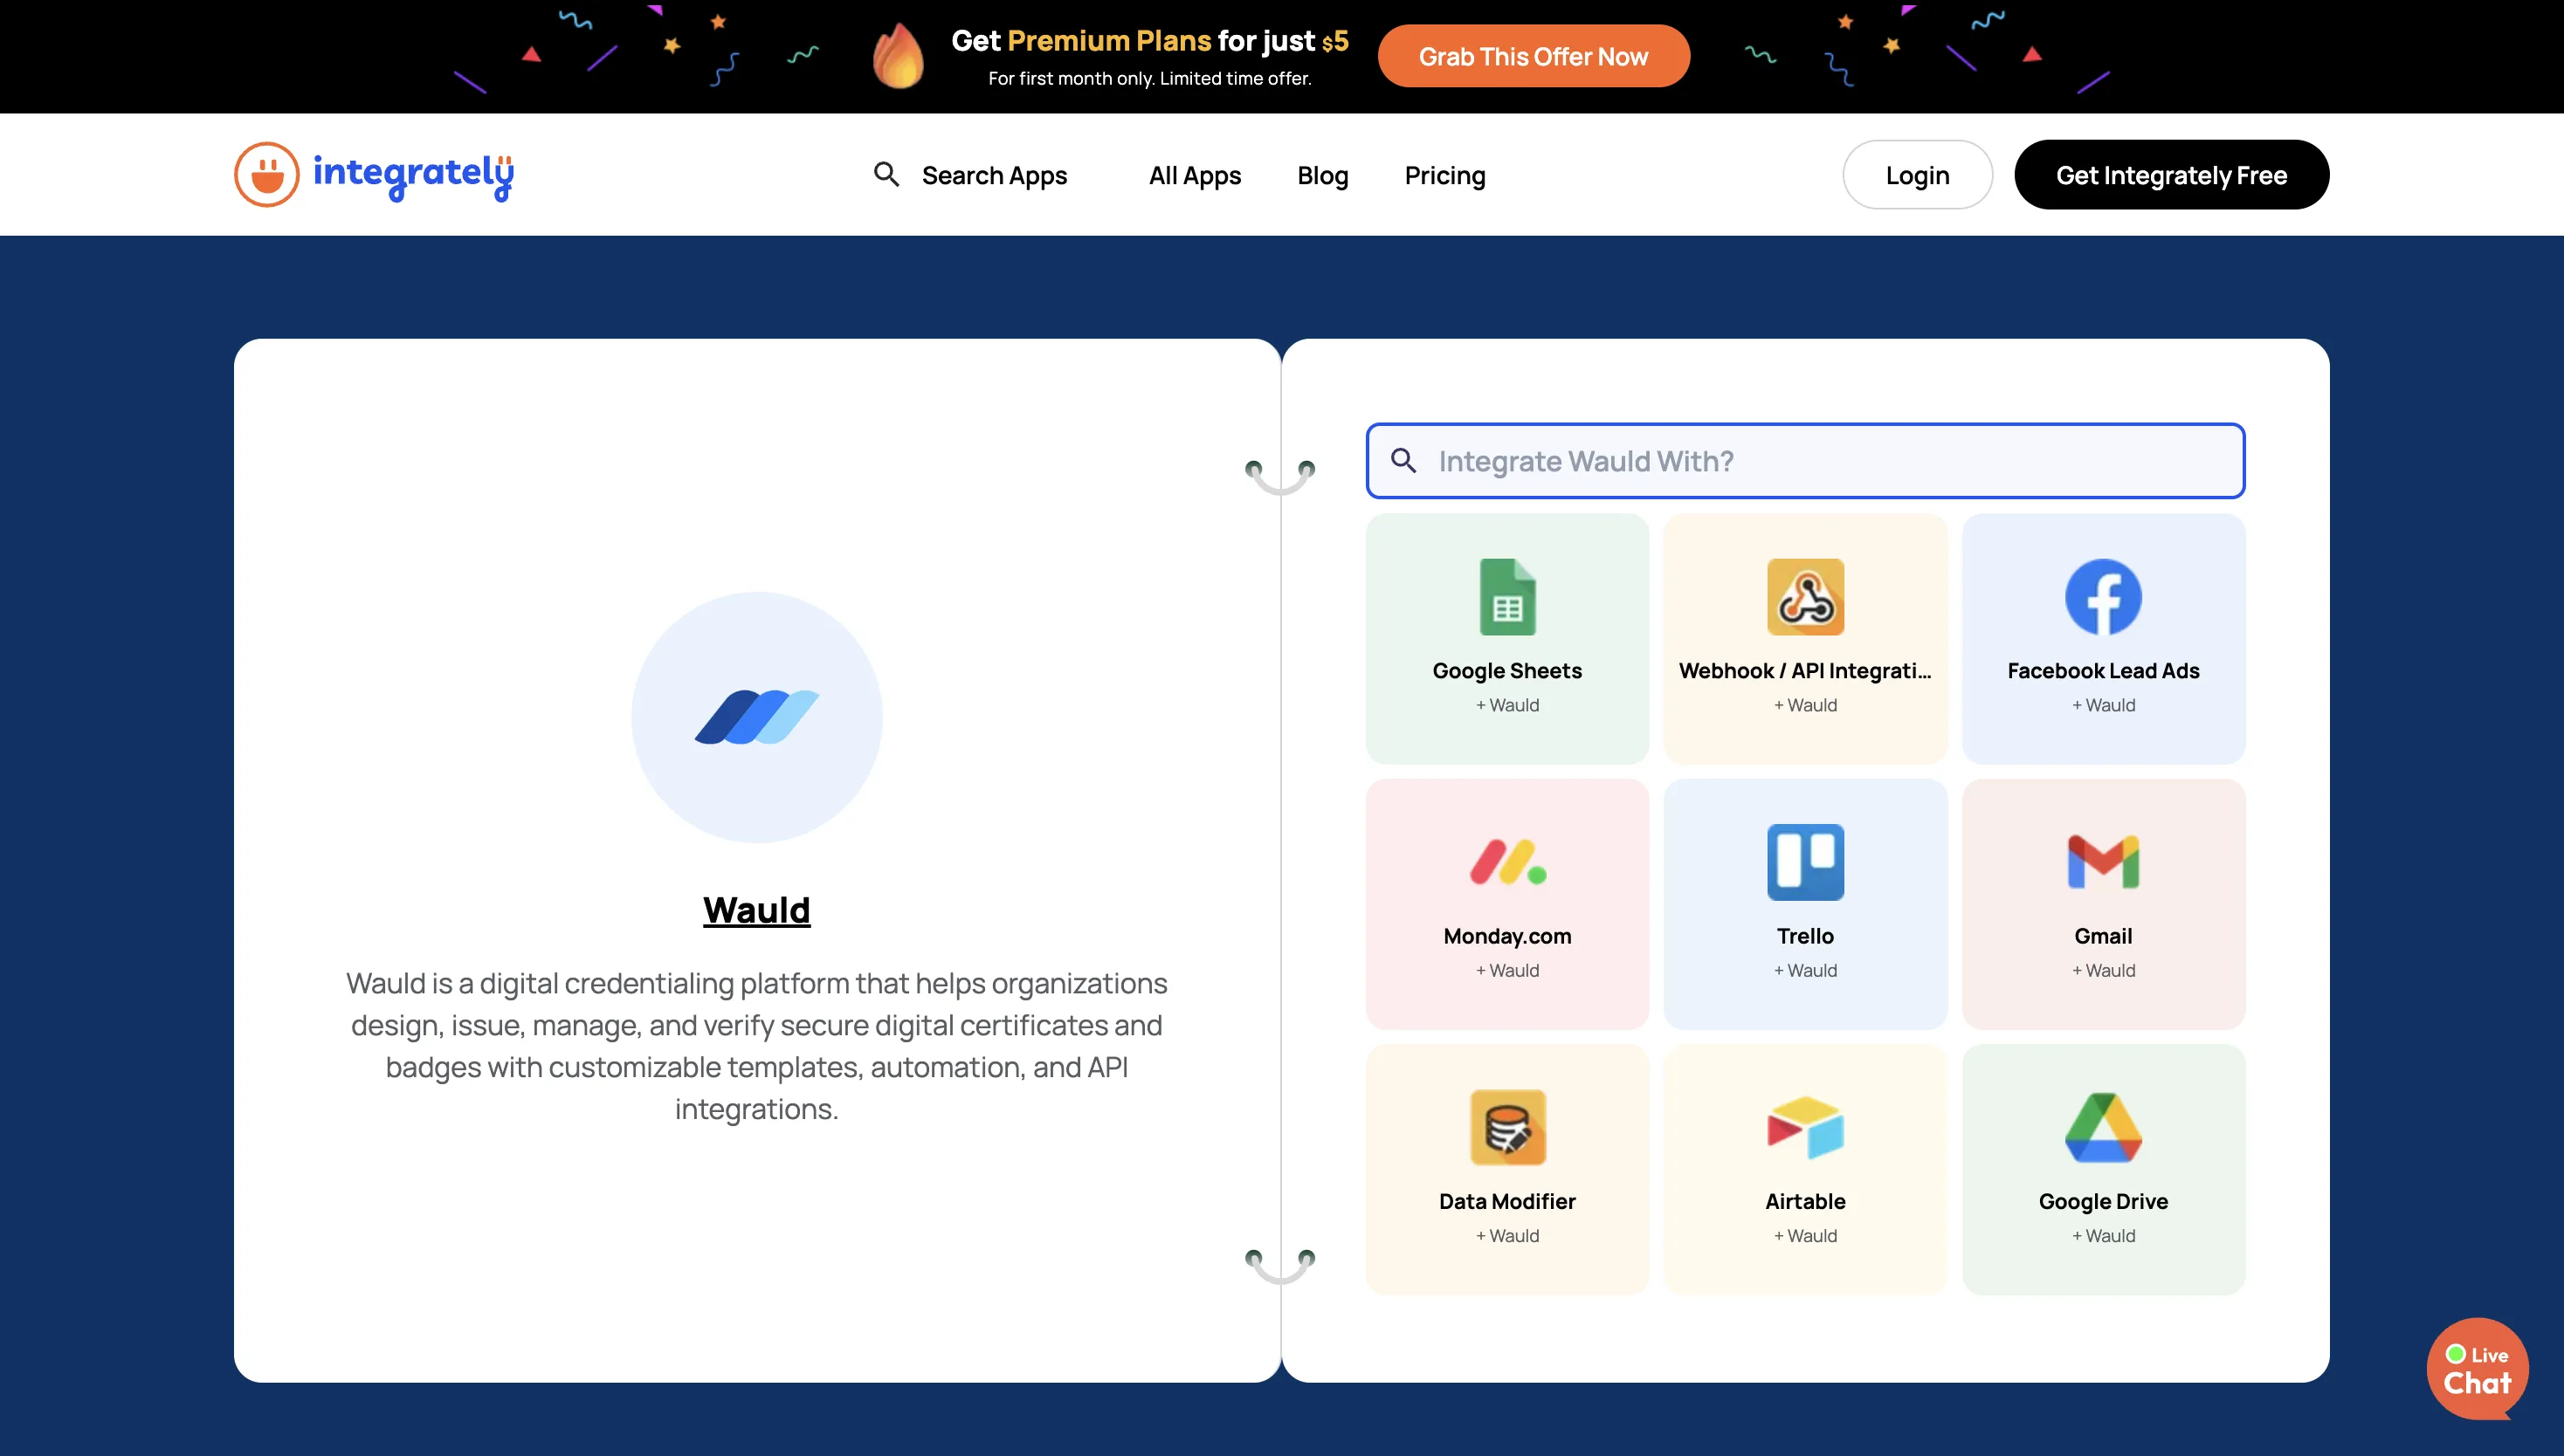Click the Monday.com card label
2564x1456 pixels.
coord(1506,935)
